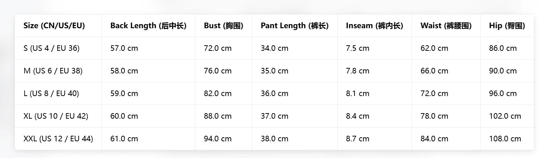Select the Waist column header
The image size is (548, 158).
pyautogui.click(x=446, y=26)
